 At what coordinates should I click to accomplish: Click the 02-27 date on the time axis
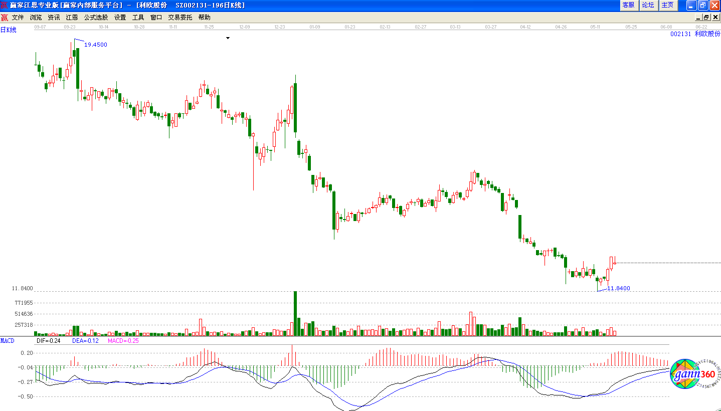point(420,27)
